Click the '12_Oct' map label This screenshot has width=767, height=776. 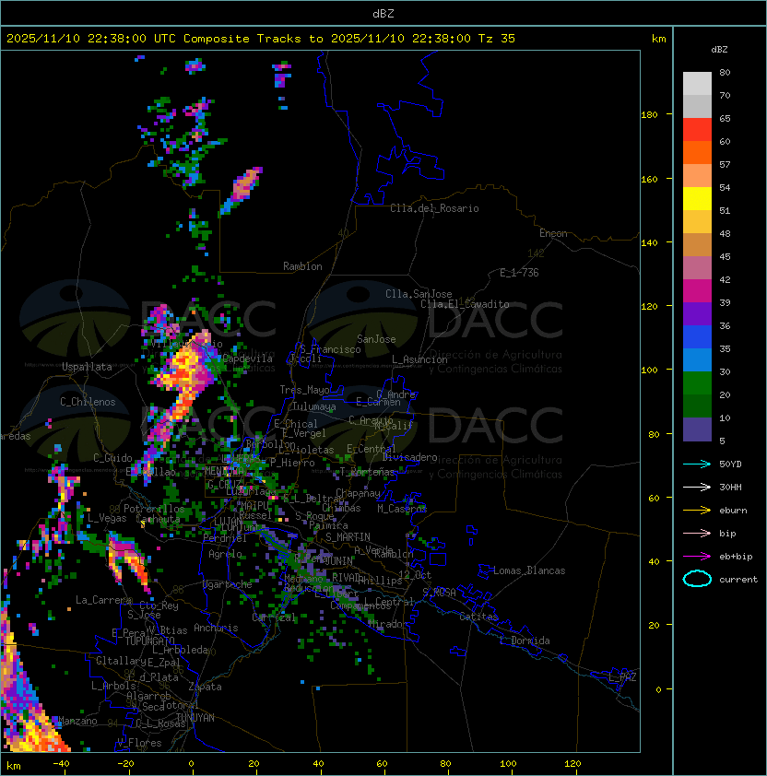[x=415, y=575]
